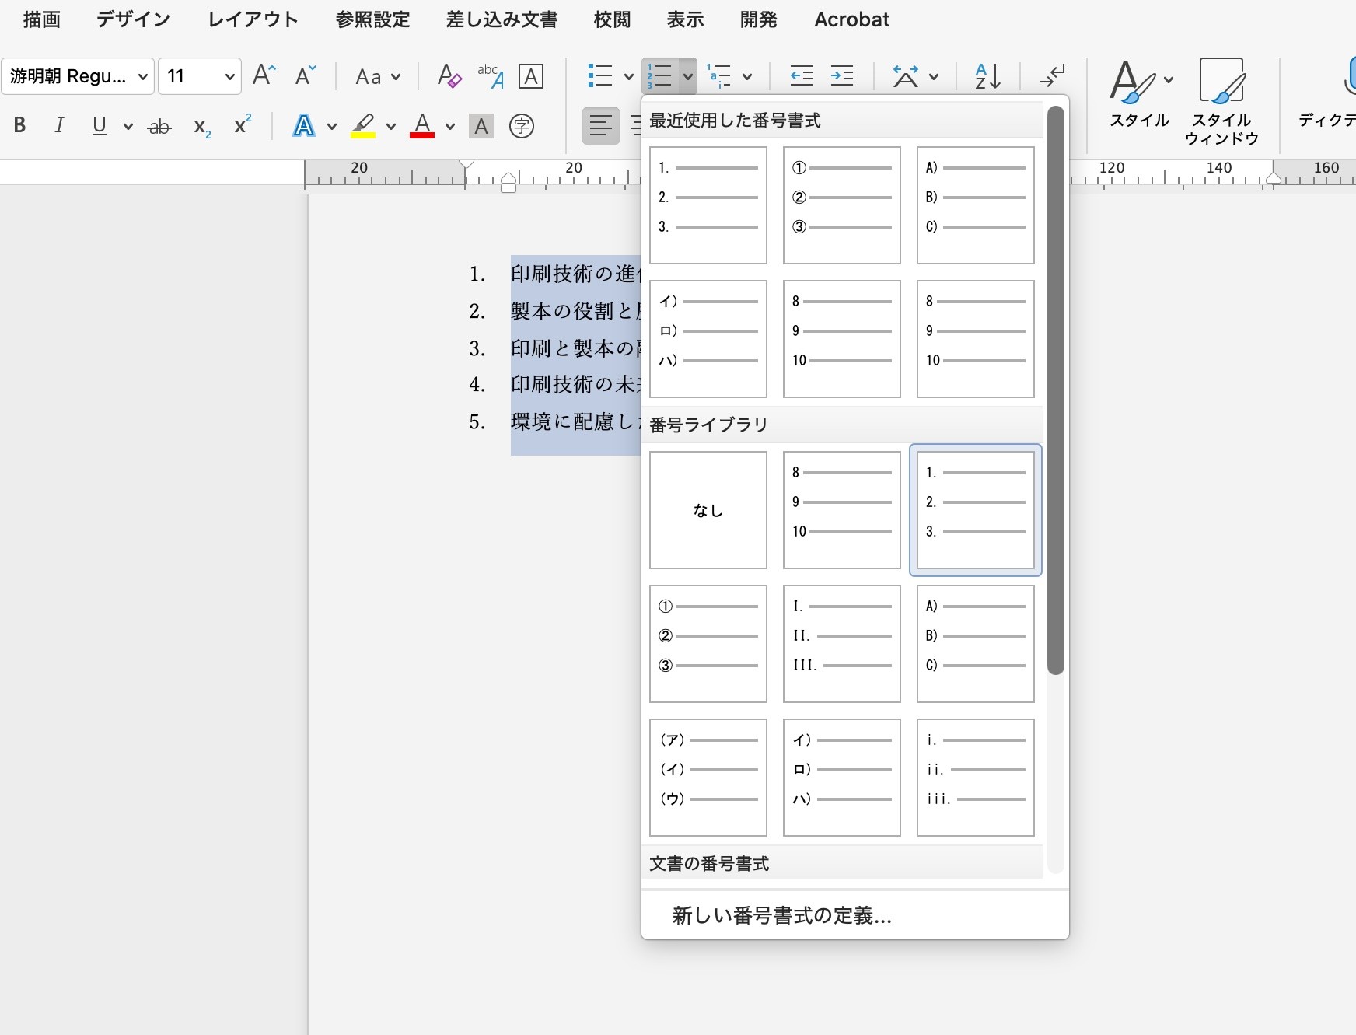Open the Styles gallery
The width and height of the screenshot is (1356, 1035).
pyautogui.click(x=1139, y=93)
